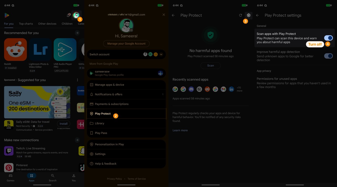
Task: Refresh the Play Protect scan status
Action: (240, 15)
